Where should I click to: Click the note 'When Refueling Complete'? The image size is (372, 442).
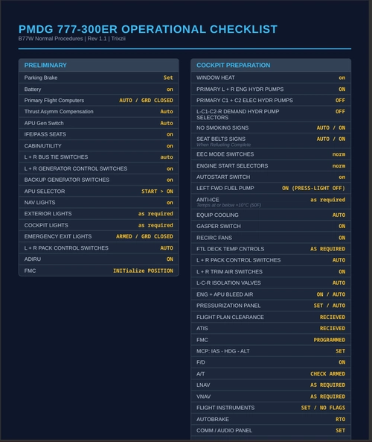pyautogui.click(x=223, y=145)
